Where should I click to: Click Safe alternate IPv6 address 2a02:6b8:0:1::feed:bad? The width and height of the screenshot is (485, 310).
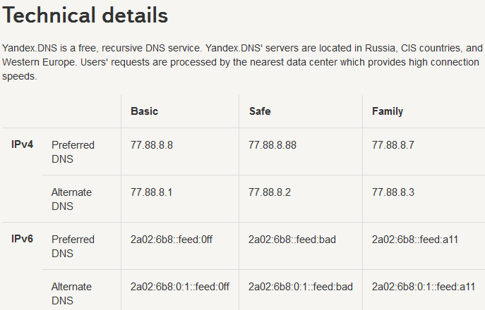tap(301, 287)
